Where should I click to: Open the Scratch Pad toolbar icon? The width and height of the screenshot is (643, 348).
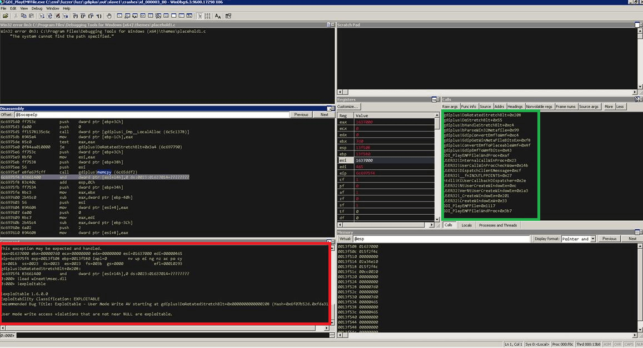pos(174,16)
